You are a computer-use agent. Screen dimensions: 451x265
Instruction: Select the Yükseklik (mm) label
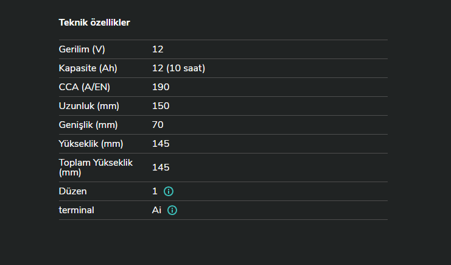(x=91, y=144)
